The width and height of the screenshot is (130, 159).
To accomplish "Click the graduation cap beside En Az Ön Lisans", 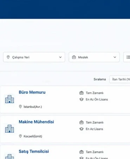I will (82, 99).
